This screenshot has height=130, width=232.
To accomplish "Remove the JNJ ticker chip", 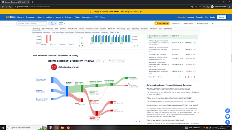I will 55,23.
